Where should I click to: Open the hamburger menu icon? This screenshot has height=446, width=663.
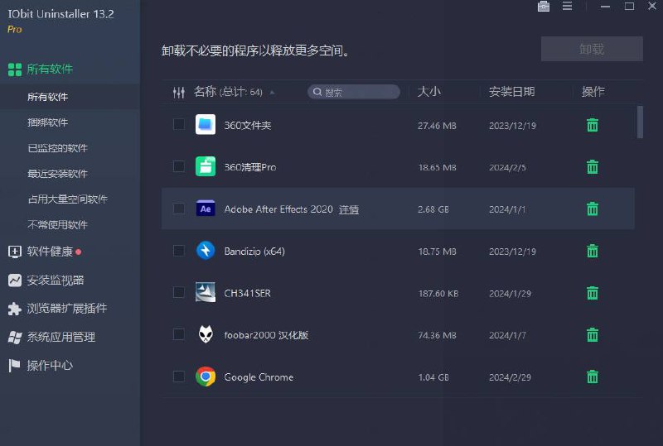click(x=567, y=6)
